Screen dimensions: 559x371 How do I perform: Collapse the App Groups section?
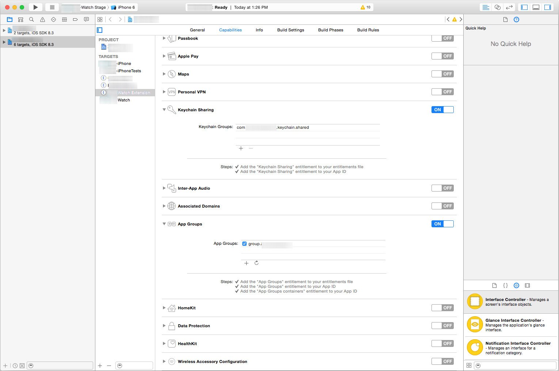(x=164, y=224)
